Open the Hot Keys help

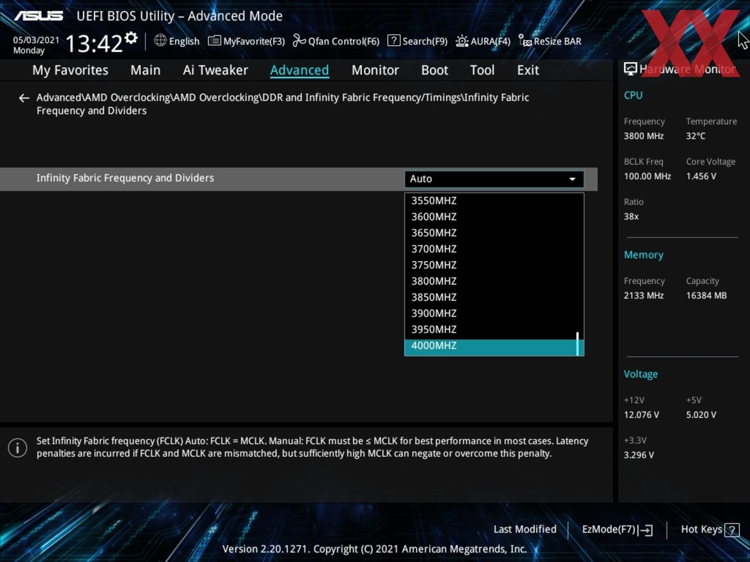click(x=710, y=529)
